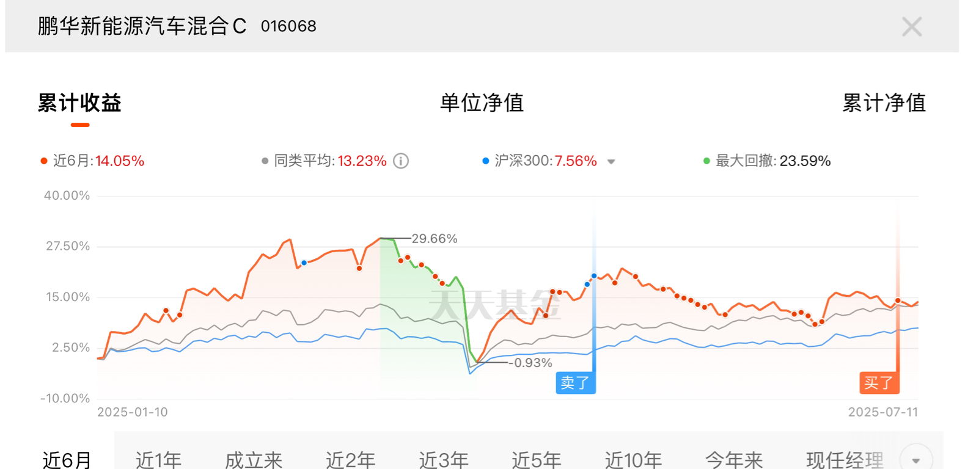Select the 近1年 time range
The height and width of the screenshot is (469, 965).
[x=158, y=459]
